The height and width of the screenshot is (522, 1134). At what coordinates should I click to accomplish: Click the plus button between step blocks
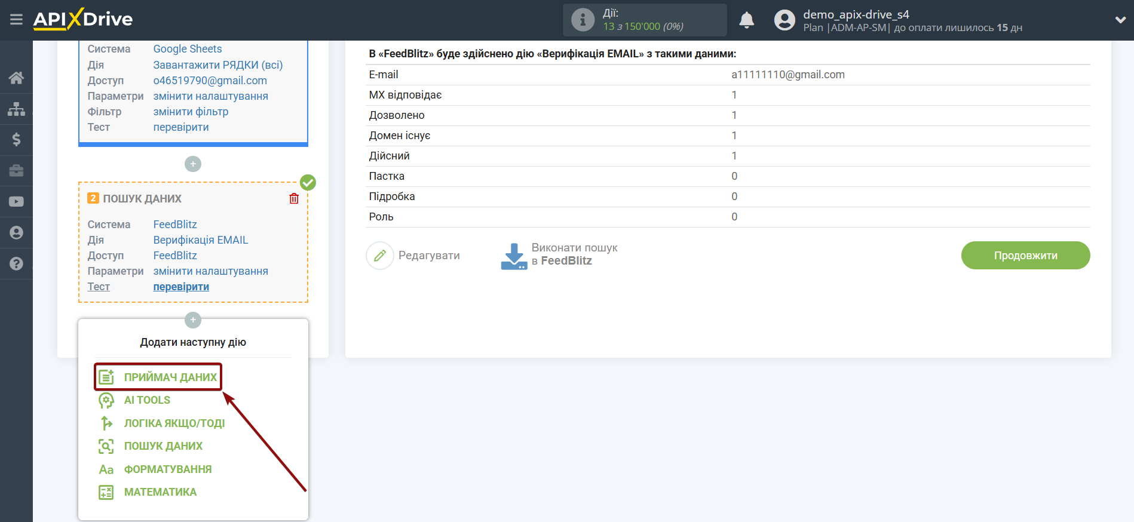(193, 164)
